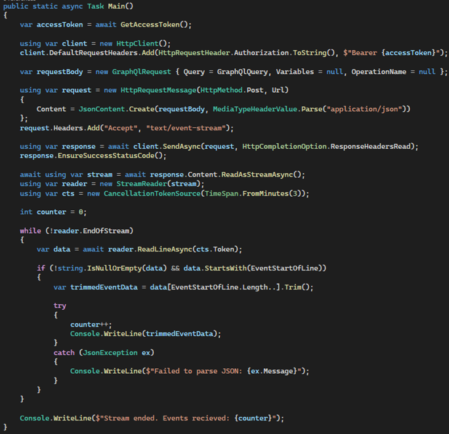Click the while keyword of the loop
The image size is (449, 434).
(31, 231)
